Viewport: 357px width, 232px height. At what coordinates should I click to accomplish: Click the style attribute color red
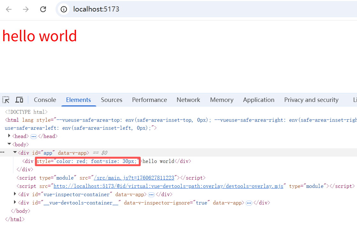(x=88, y=161)
